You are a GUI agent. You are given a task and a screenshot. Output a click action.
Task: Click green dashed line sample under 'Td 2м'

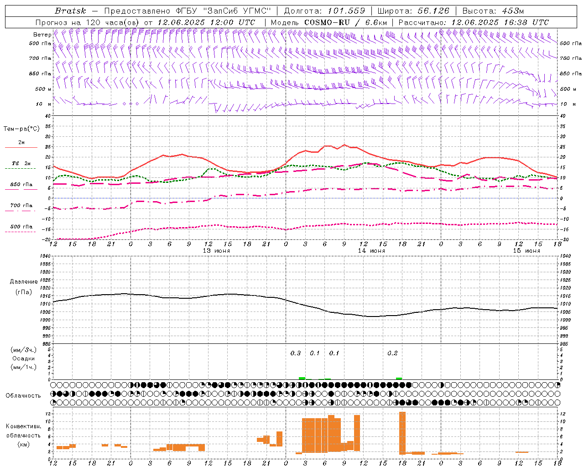pyautogui.click(x=21, y=169)
